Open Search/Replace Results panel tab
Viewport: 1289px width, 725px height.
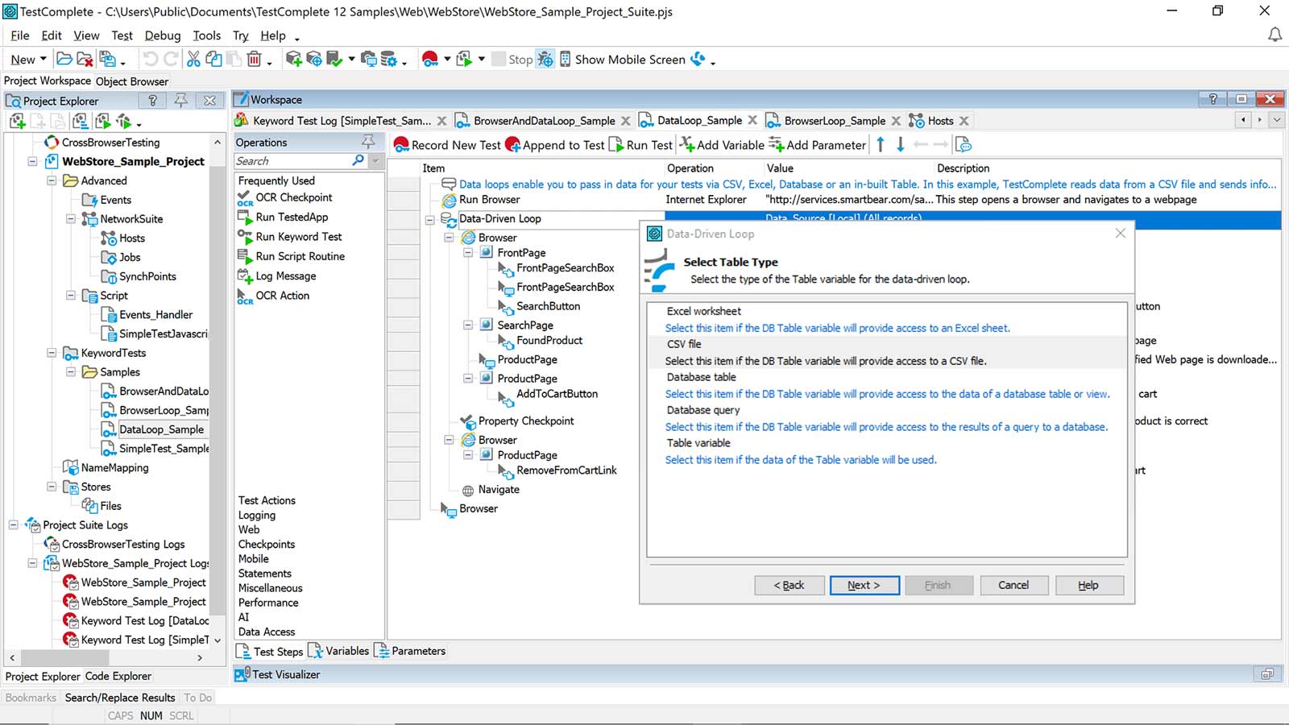[x=120, y=698]
